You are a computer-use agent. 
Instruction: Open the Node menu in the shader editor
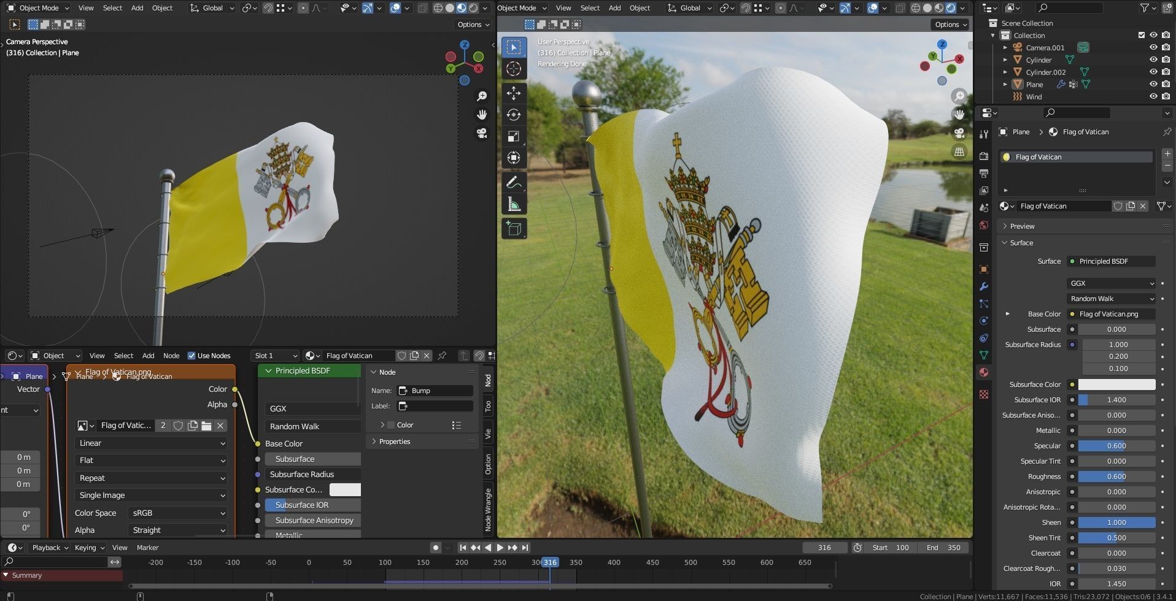171,355
